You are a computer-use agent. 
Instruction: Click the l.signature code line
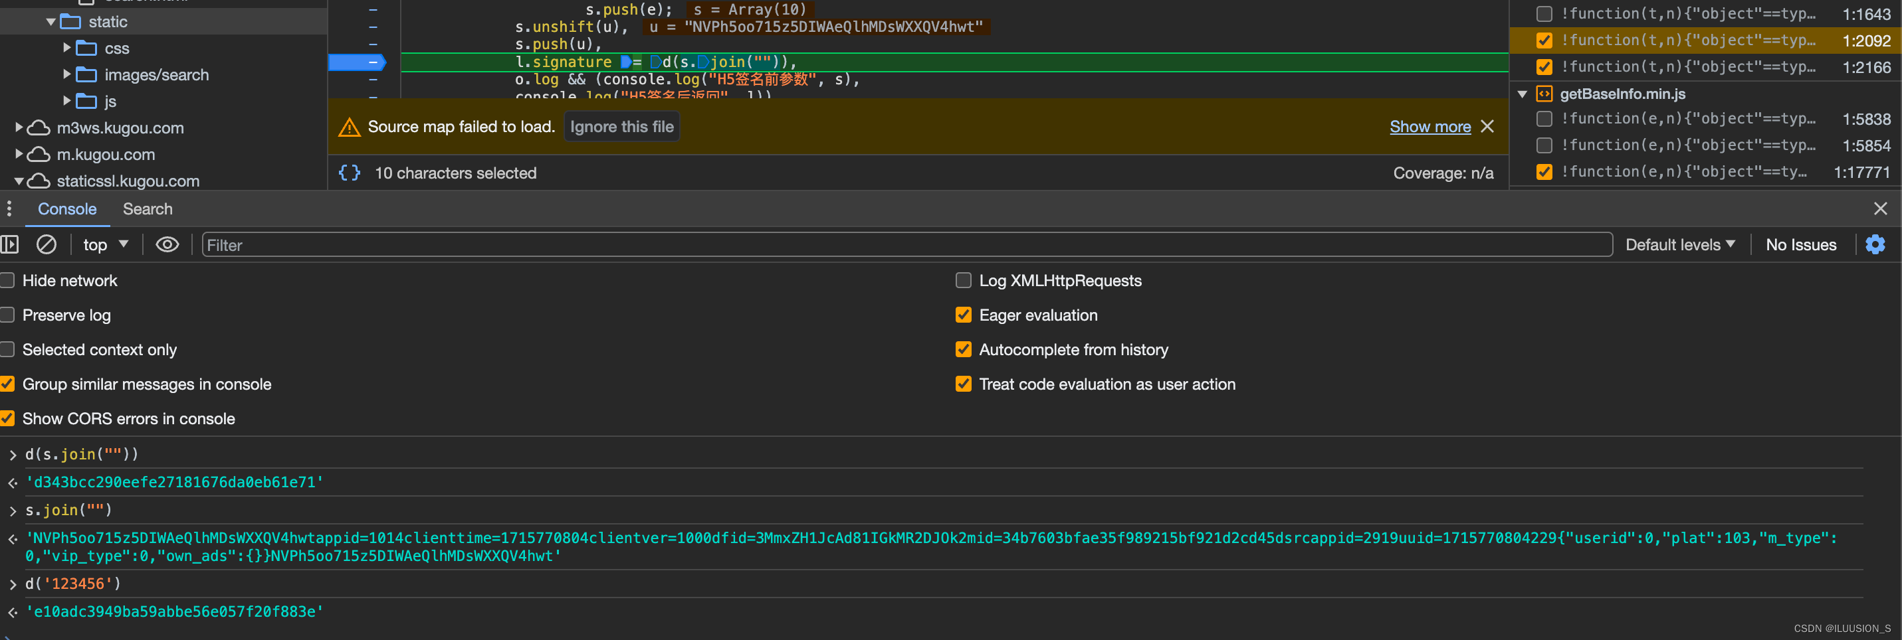954,62
